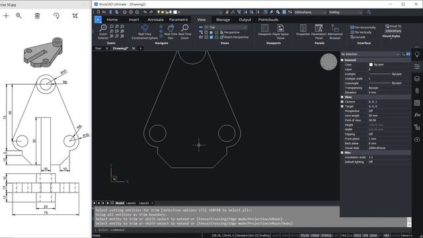Switch to the Insert ribbon tab
423x238 pixels.
tap(134, 20)
